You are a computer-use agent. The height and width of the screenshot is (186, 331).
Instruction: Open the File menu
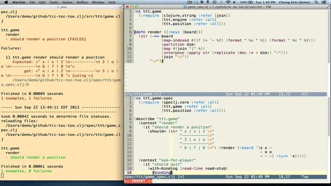click(x=32, y=2)
